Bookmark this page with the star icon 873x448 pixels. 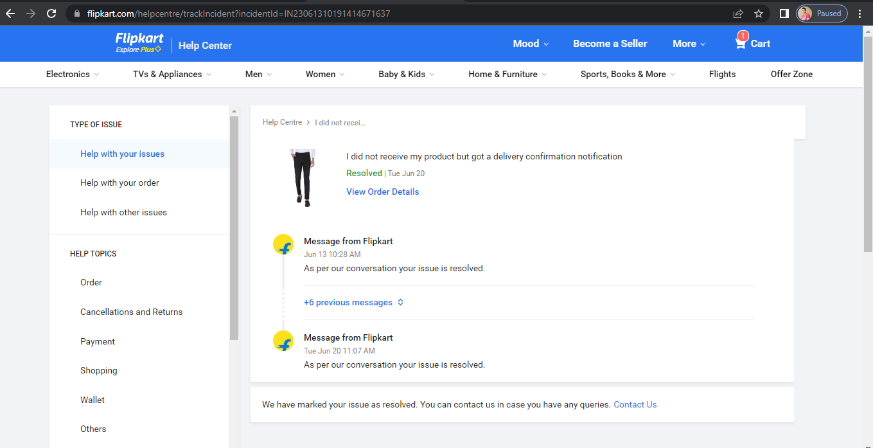(759, 13)
